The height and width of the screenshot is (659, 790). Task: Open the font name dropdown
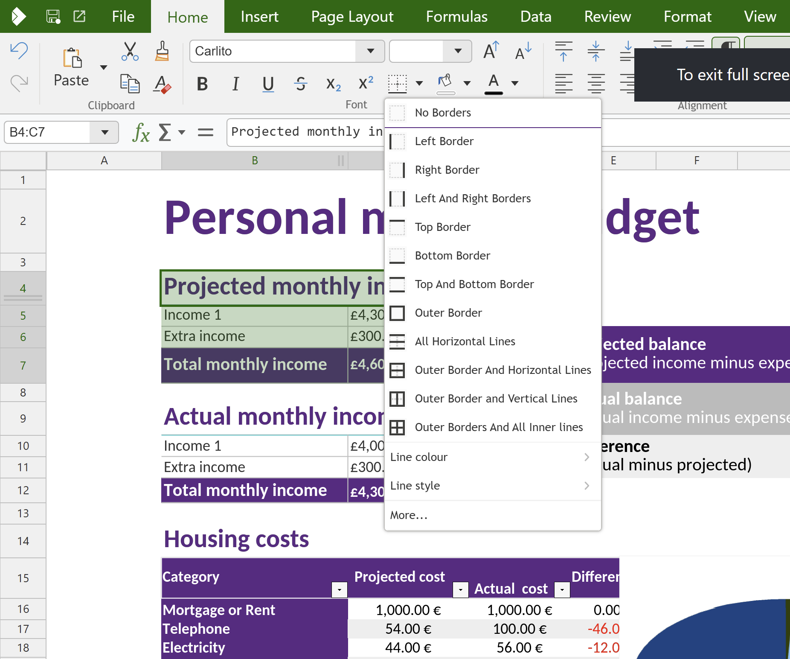click(370, 51)
